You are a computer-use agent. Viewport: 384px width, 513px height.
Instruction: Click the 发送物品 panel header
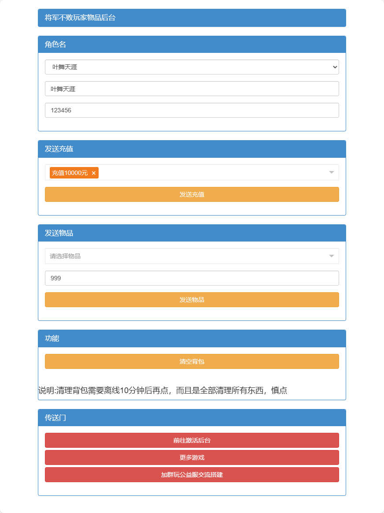[192, 233]
